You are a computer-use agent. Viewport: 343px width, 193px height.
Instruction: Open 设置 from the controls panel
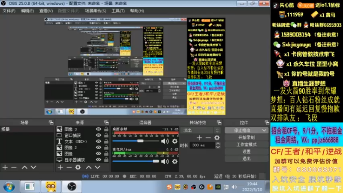pyautogui.click(x=246, y=152)
